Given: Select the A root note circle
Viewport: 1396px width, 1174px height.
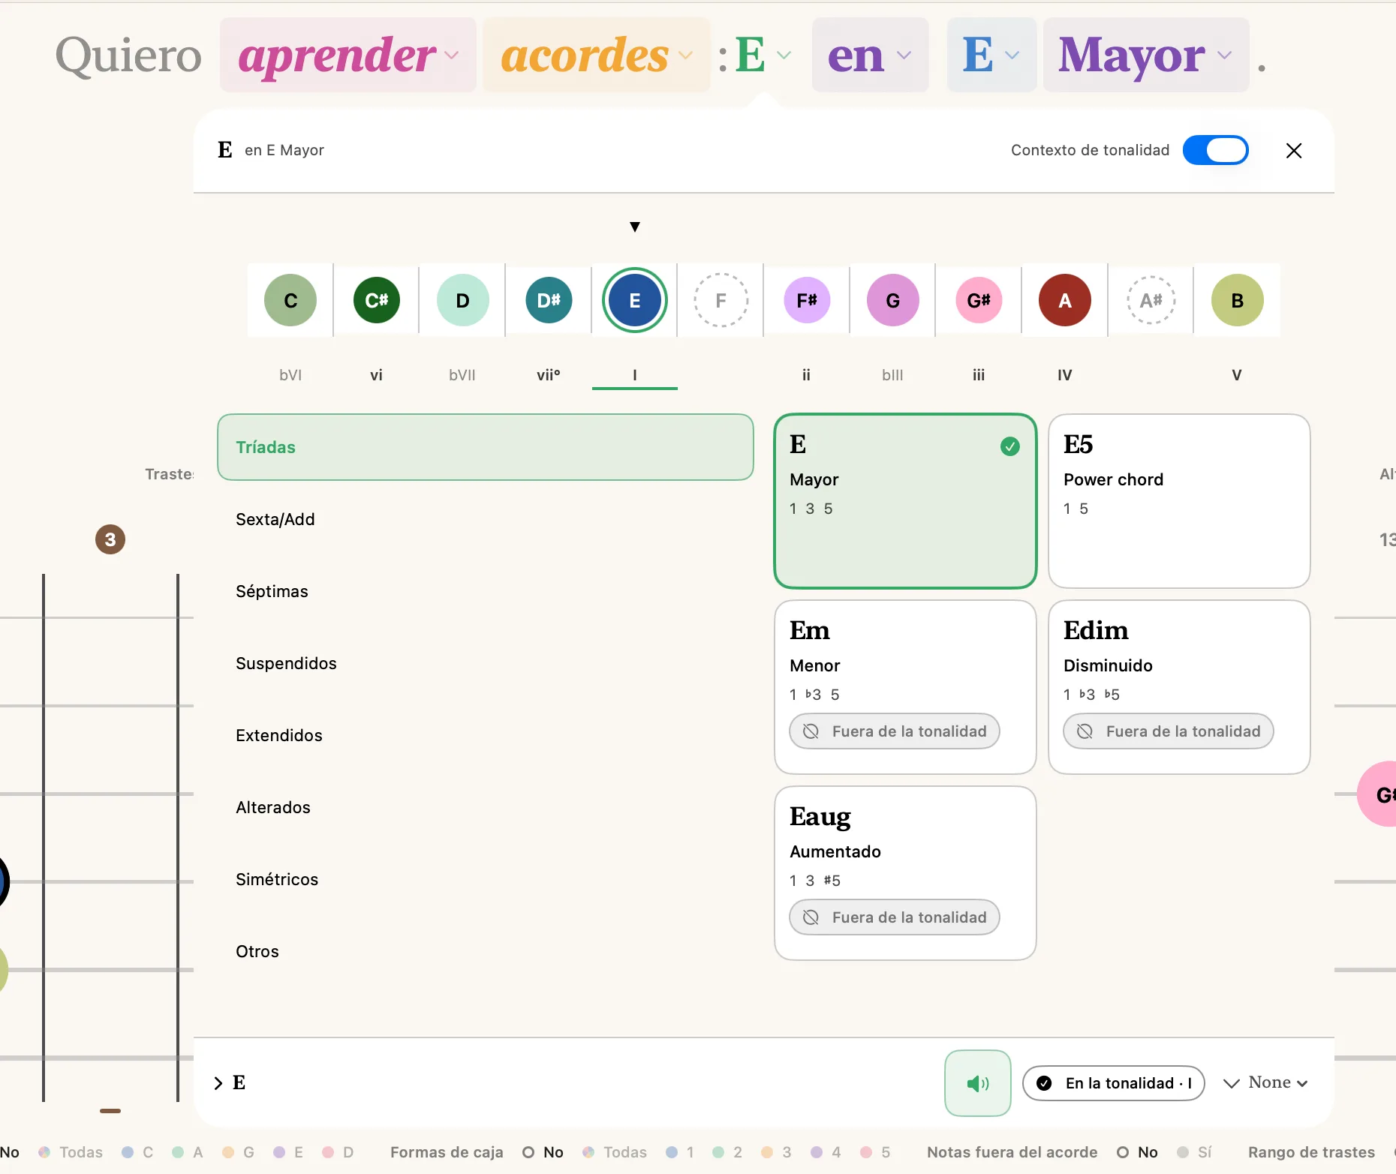Looking at the screenshot, I should 1065,300.
